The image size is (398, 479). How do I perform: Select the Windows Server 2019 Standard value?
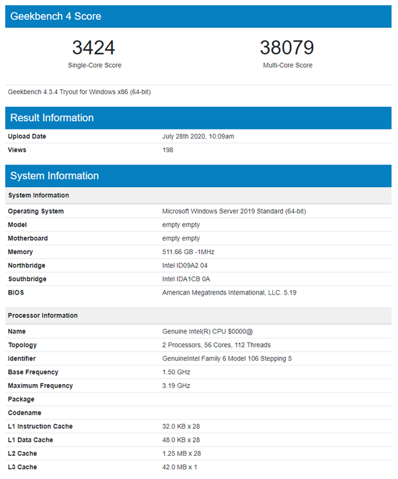234,211
